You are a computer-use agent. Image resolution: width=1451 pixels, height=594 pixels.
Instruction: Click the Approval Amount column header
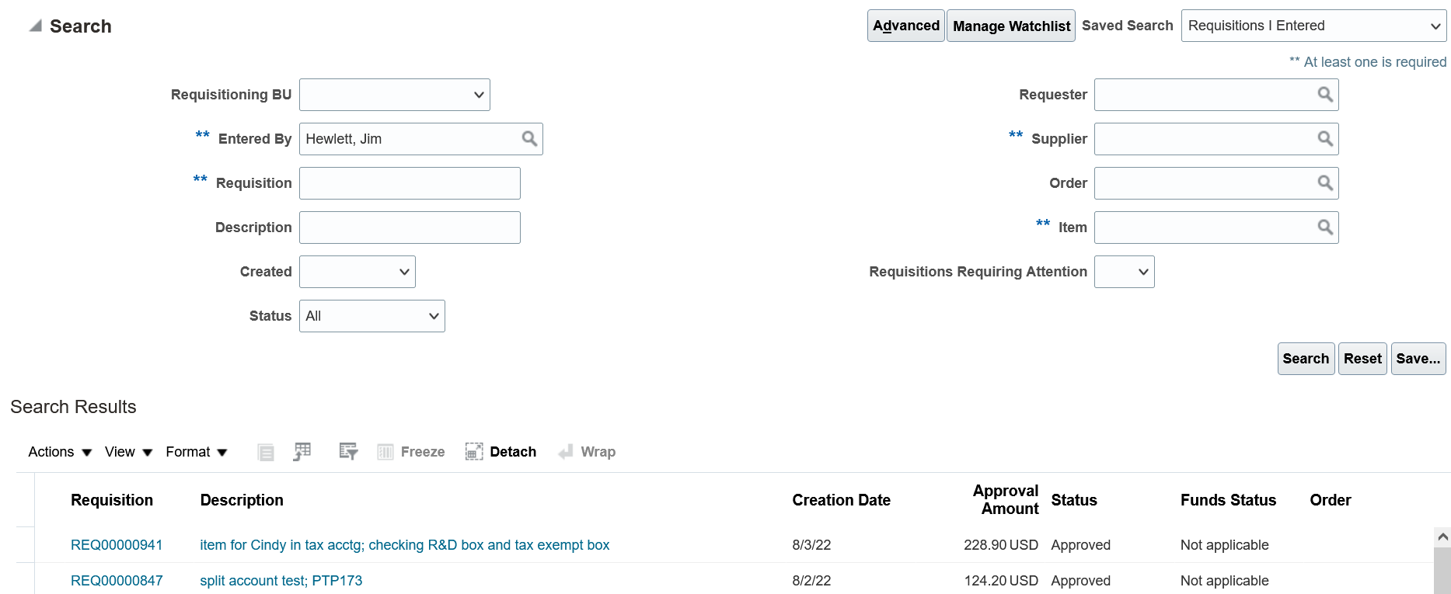1005,500
